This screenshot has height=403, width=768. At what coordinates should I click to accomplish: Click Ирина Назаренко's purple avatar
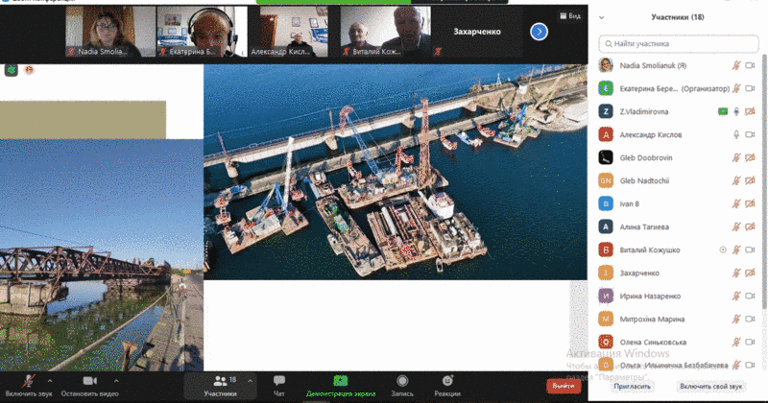click(606, 296)
